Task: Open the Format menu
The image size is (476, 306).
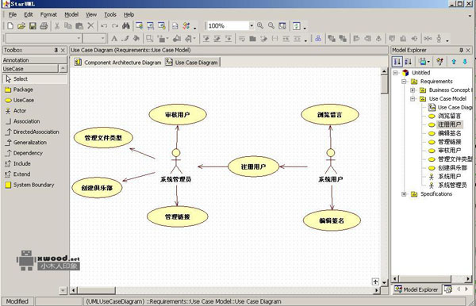Action: click(48, 14)
